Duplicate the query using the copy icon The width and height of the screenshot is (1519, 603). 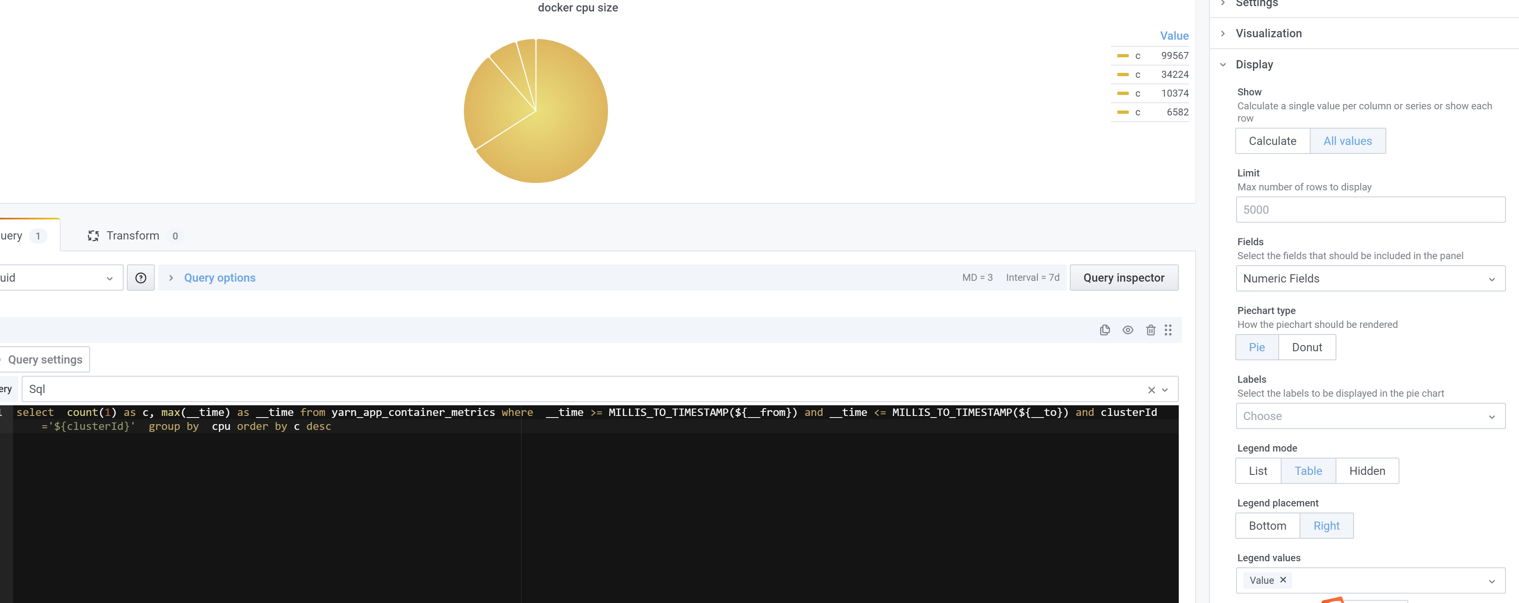coord(1105,330)
